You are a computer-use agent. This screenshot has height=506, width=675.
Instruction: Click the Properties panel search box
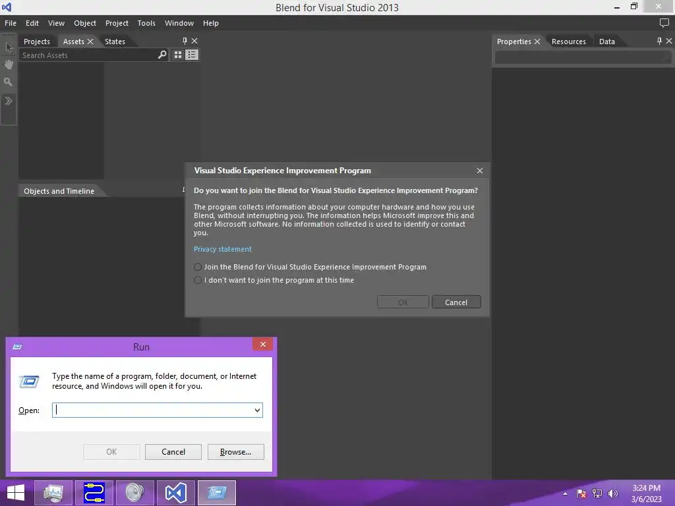click(x=583, y=57)
